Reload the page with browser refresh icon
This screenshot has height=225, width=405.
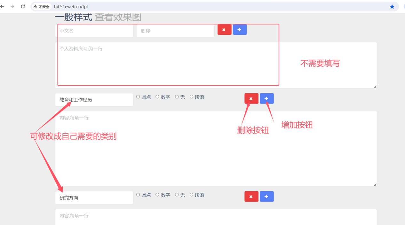pos(23,6)
